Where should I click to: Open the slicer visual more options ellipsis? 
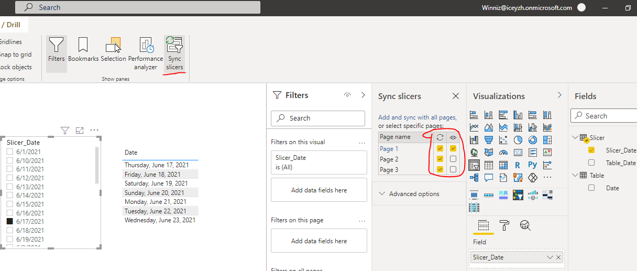pyautogui.click(x=94, y=131)
